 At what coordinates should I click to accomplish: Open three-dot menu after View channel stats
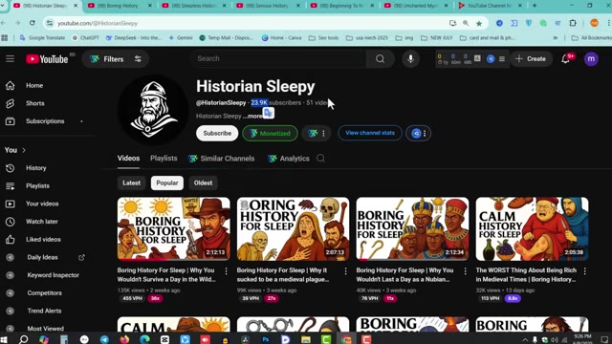425,134
